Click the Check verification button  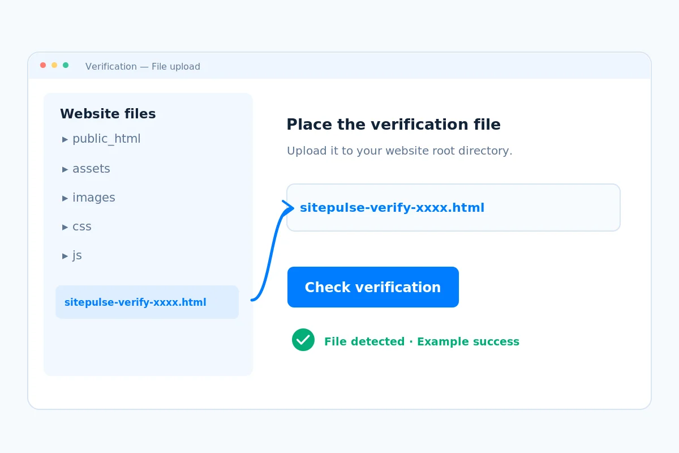click(x=373, y=287)
